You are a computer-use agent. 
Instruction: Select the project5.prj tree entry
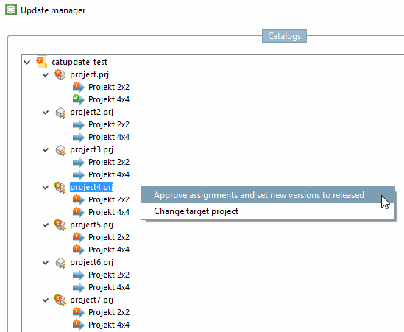(91, 225)
